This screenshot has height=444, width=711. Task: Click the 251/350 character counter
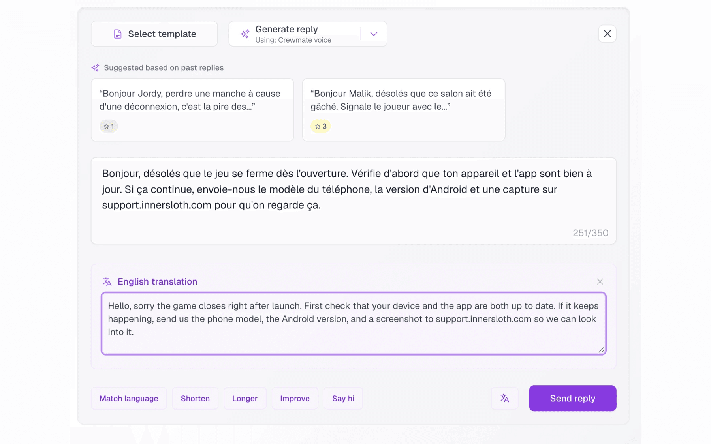[591, 233]
